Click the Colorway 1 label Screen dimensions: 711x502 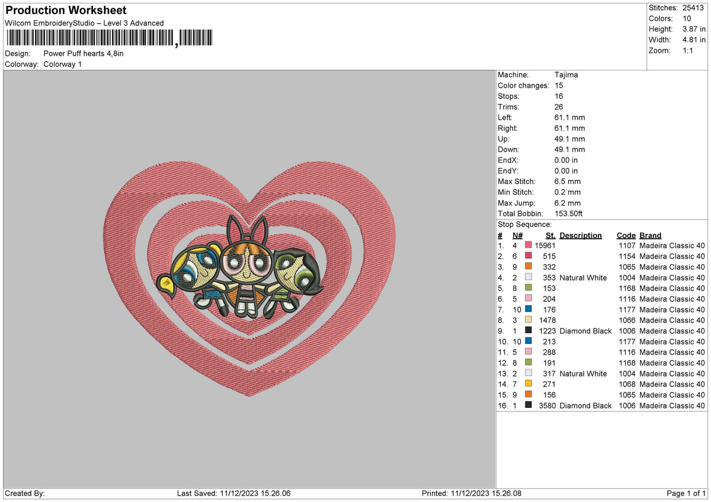pyautogui.click(x=63, y=64)
